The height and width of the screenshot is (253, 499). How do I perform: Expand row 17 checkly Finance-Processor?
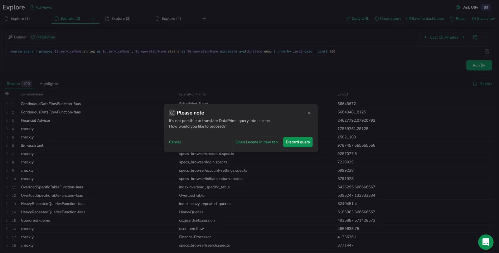[x=7, y=237]
